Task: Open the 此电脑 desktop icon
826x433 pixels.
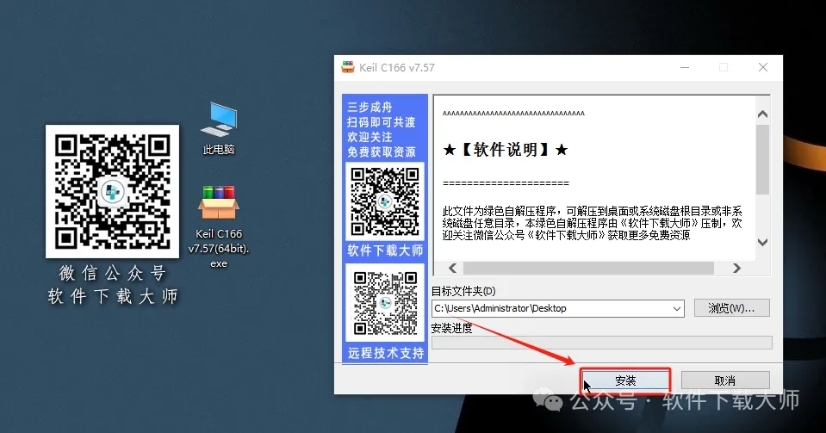Action: coord(219,128)
